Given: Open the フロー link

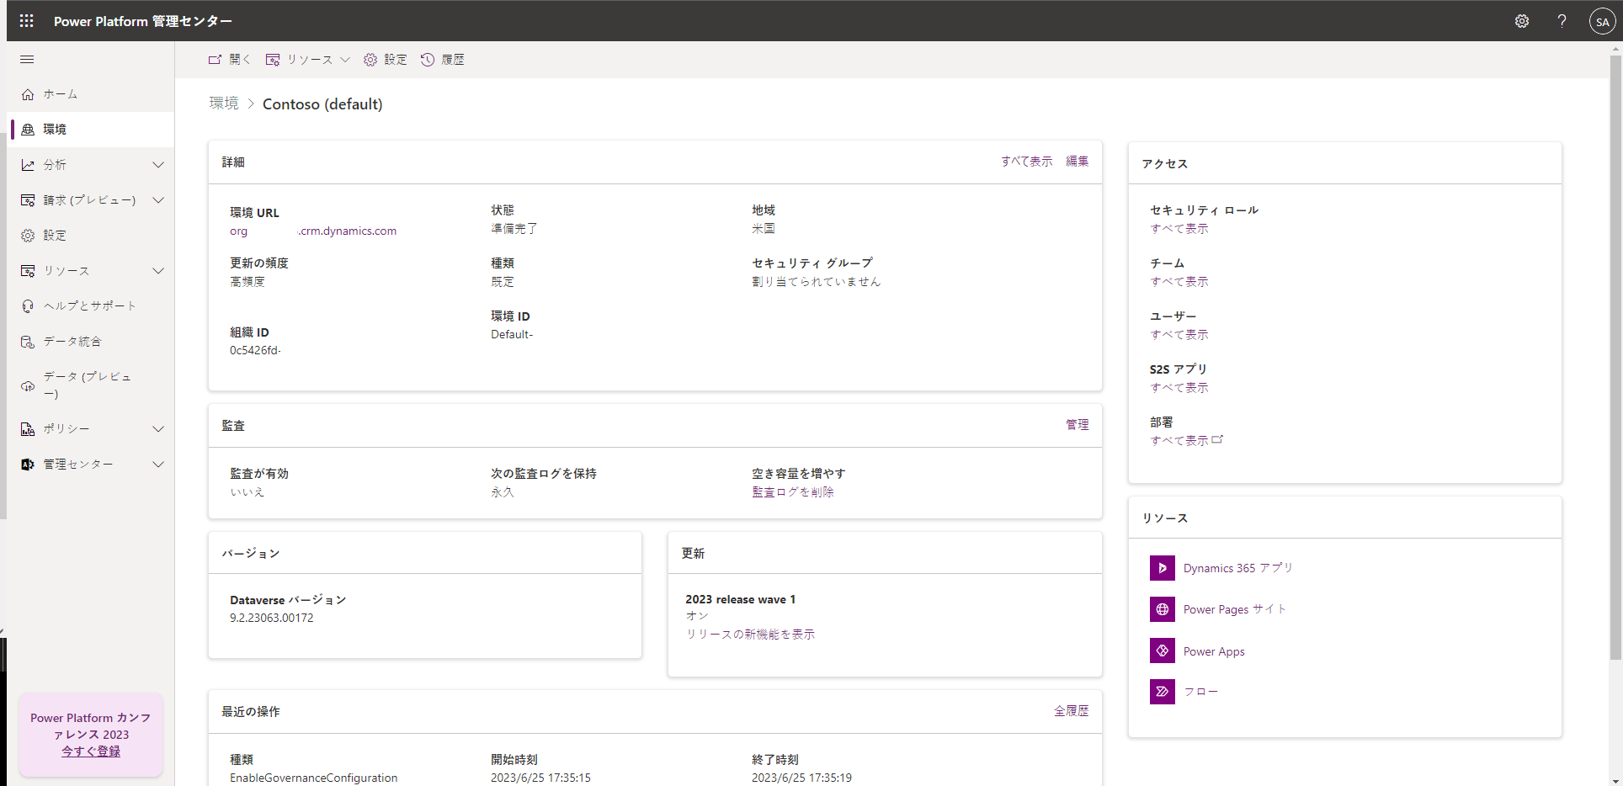Looking at the screenshot, I should click(1201, 692).
